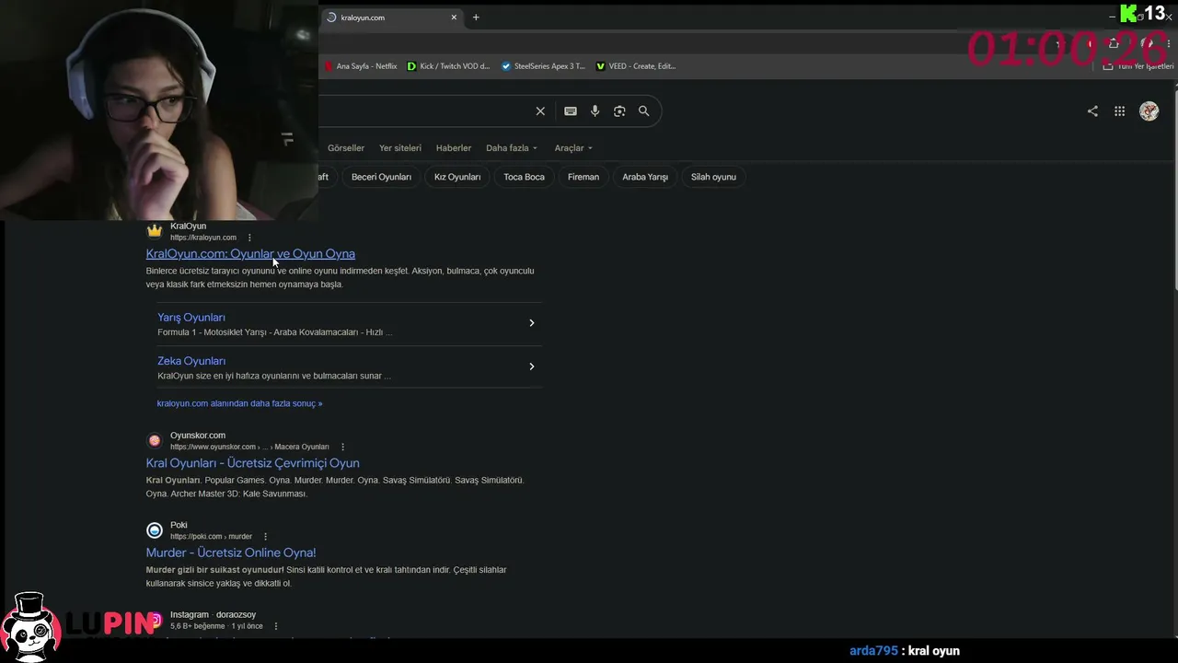Screen dimensions: 1178x663
Task: Open the Google account avatar menu
Action: coord(1149,111)
